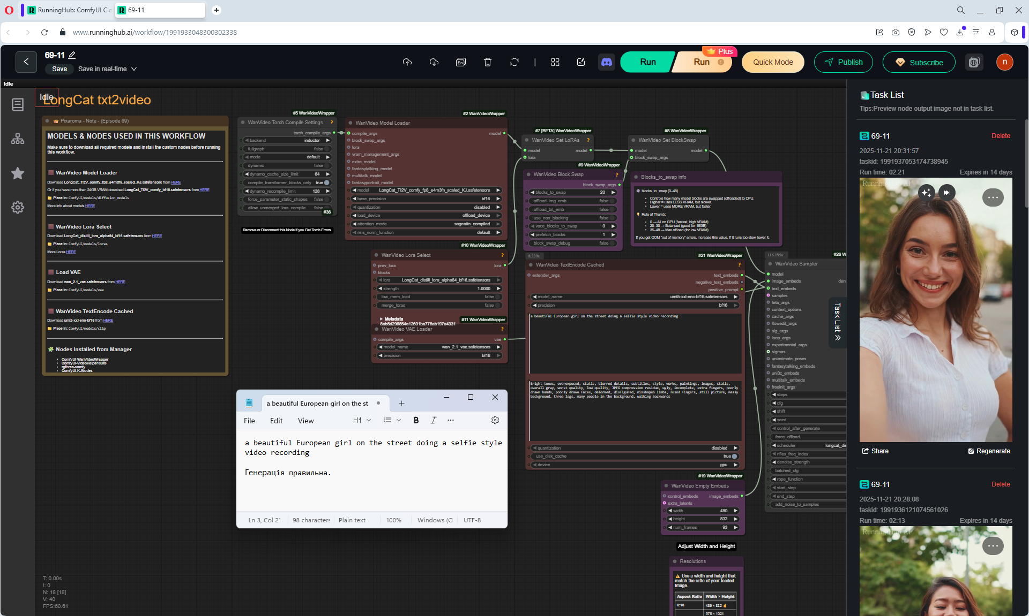Image resolution: width=1029 pixels, height=616 pixels.
Task: Toggle compile_transformer_blocks_only switch
Action: 326,182
